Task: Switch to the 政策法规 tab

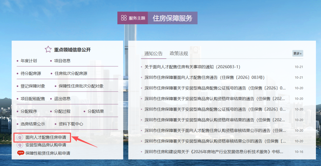Action: point(179,53)
